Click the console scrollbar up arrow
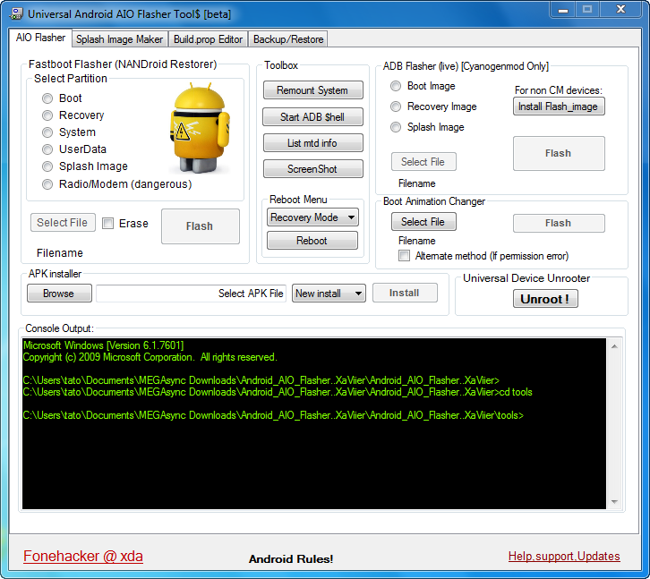The image size is (650, 579). pyautogui.click(x=614, y=346)
